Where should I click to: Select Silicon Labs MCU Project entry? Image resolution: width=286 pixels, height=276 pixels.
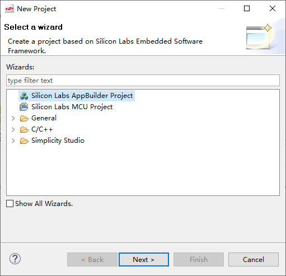[72, 107]
